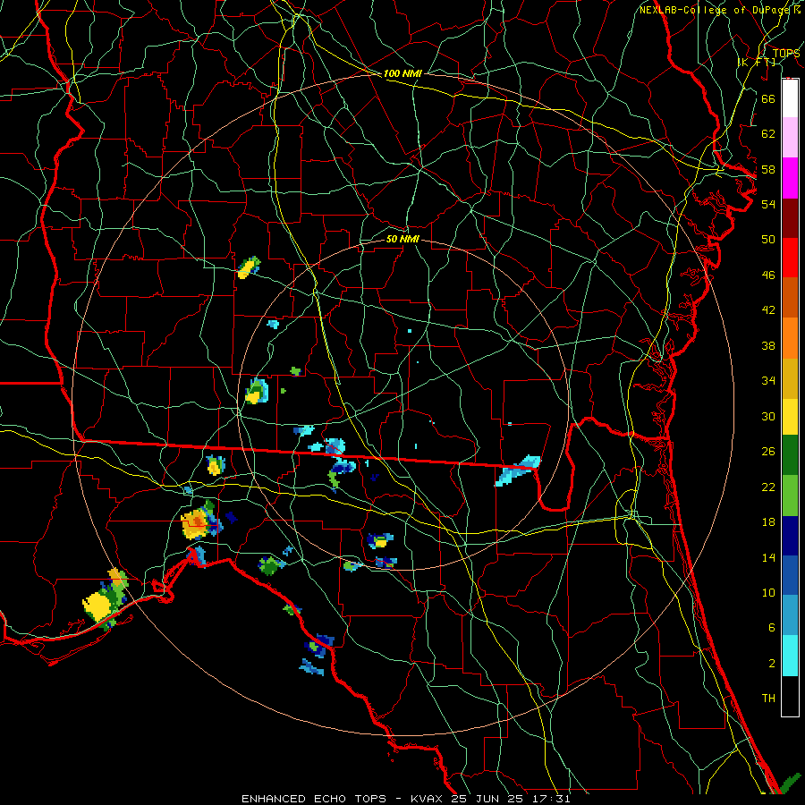Click the legend value 62

click(x=768, y=134)
